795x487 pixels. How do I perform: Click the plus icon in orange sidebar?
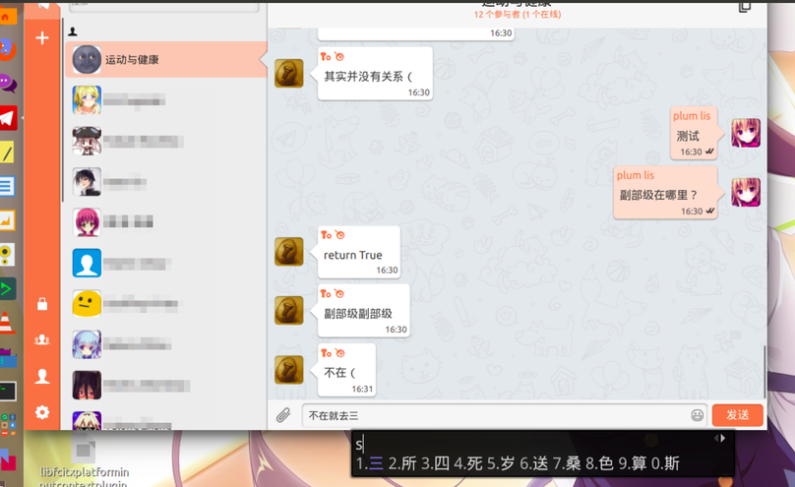(42, 38)
